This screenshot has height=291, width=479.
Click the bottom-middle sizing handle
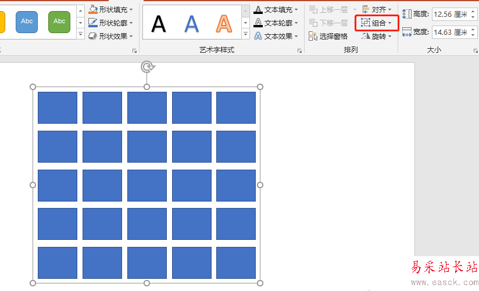click(x=146, y=283)
